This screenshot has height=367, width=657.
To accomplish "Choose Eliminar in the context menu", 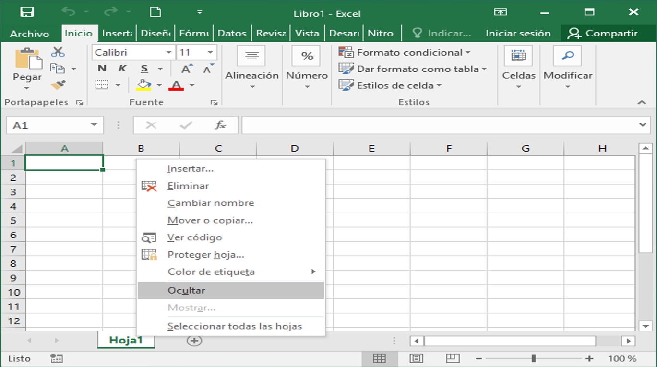I will pos(231,186).
